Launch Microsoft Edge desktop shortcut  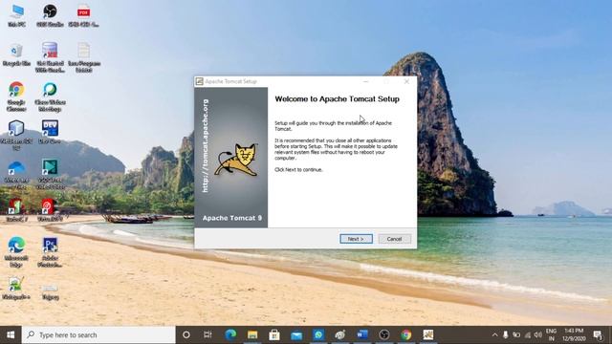(x=16, y=252)
